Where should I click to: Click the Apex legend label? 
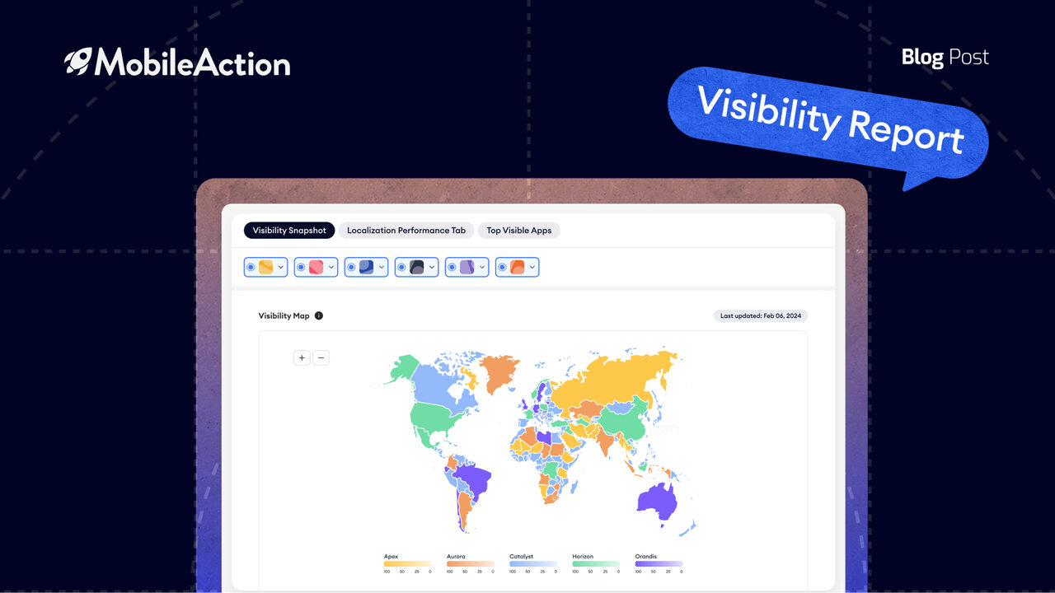[391, 557]
